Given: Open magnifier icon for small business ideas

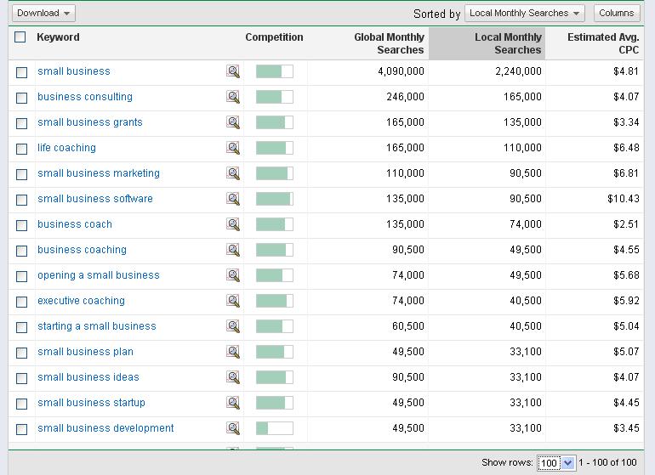Looking at the screenshot, I should point(233,377).
